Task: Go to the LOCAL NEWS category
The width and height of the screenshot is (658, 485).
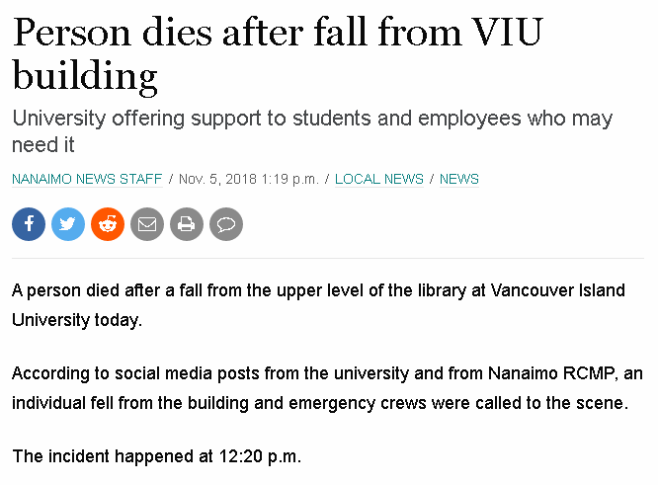Action: coord(379,179)
